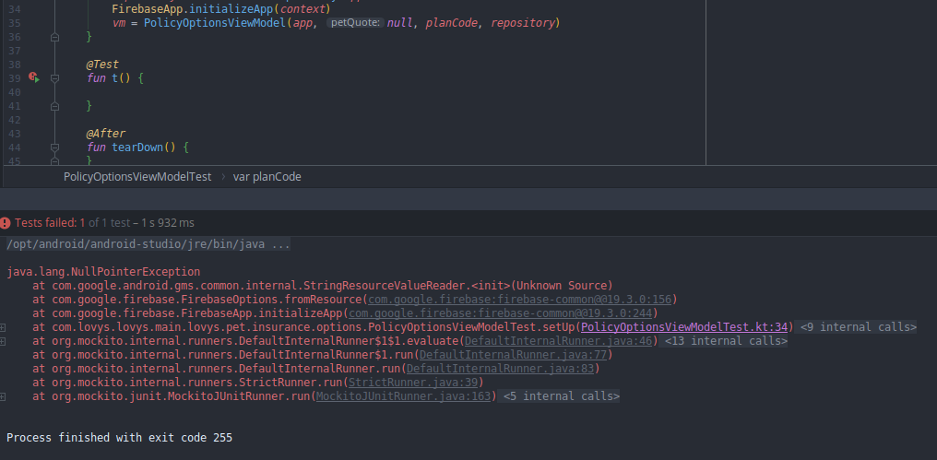
Task: Click the line number 39 in gutter
Action: pos(15,78)
